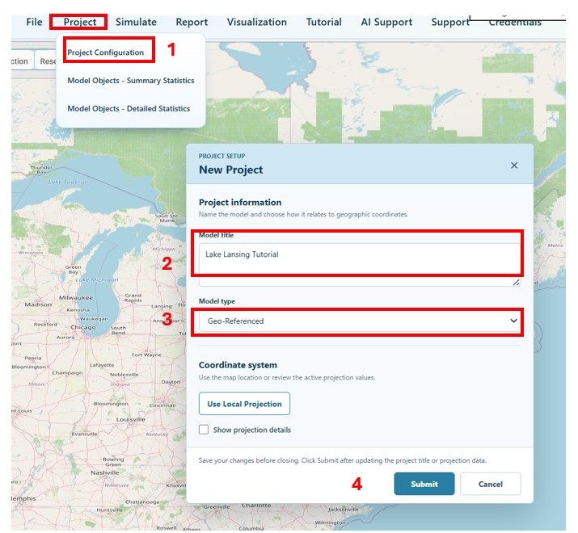Screen dimensions: 578x533
Task: Open the Support menu
Action: (x=450, y=22)
